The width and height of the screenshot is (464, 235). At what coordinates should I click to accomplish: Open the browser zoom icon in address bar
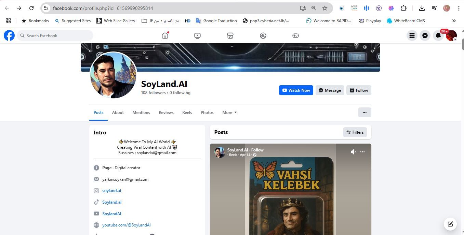[x=314, y=8]
